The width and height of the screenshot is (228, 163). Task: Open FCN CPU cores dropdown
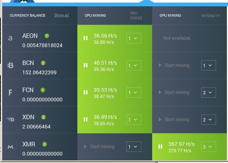pos(134,92)
